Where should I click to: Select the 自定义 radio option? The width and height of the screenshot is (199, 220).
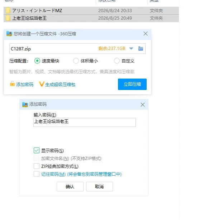117,61
